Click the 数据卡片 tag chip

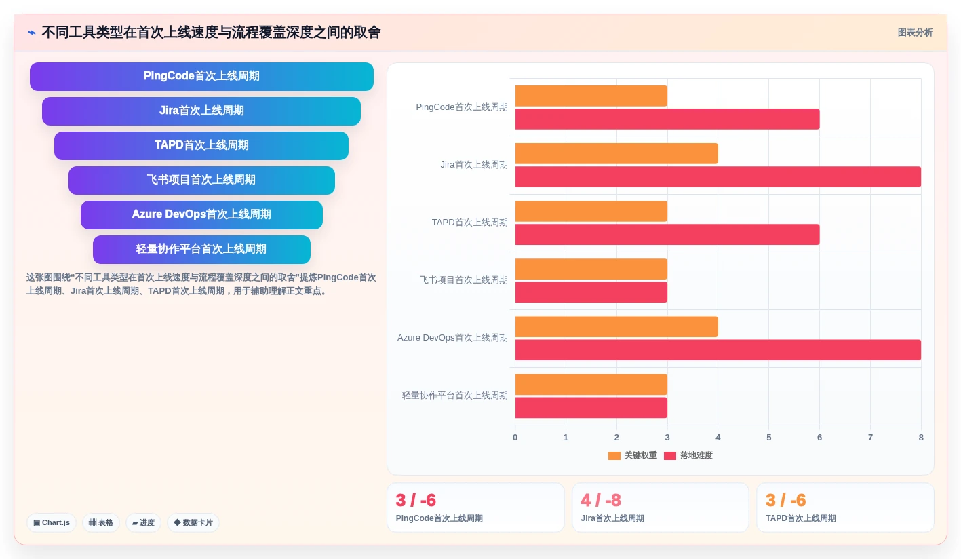pos(193,522)
